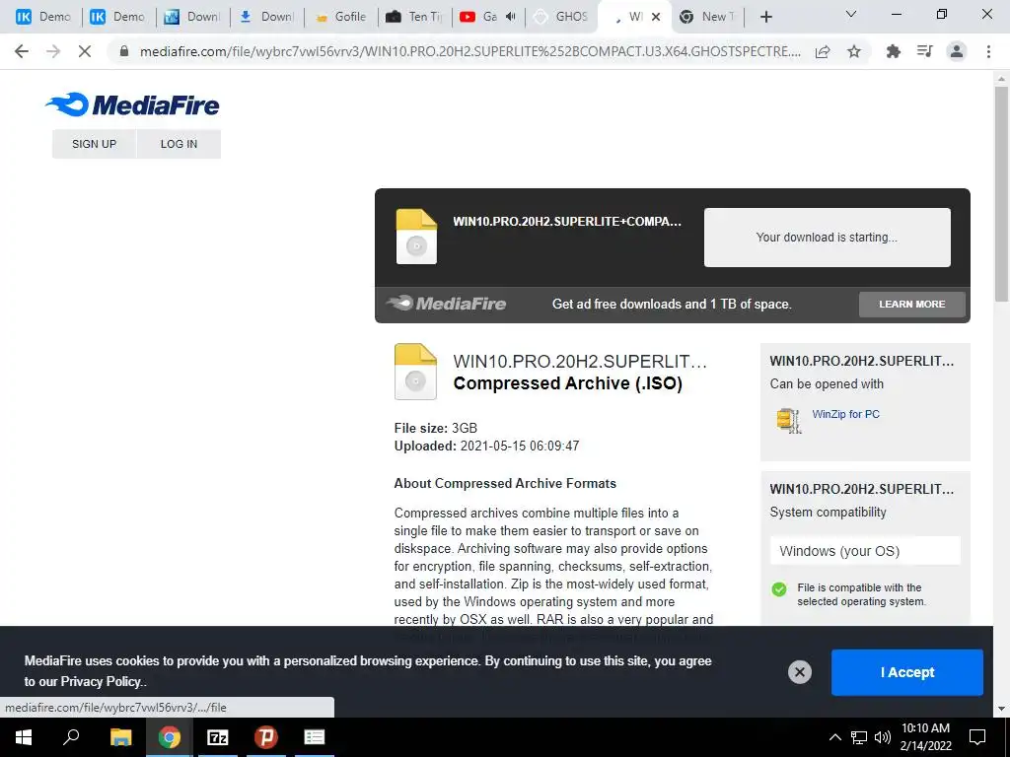The image size is (1010, 757).
Task: Click the site lock icon in address bar
Action: coord(124,51)
